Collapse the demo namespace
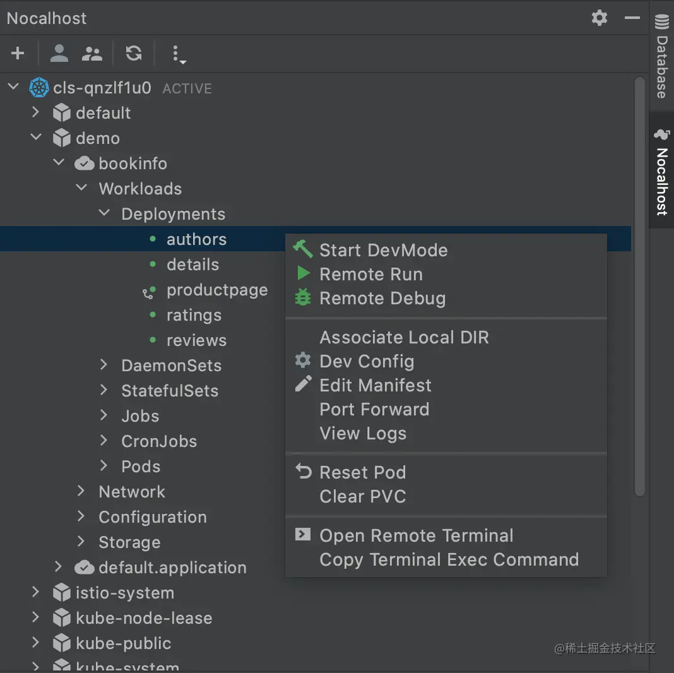Viewport: 674px width, 673px height. [x=36, y=137]
